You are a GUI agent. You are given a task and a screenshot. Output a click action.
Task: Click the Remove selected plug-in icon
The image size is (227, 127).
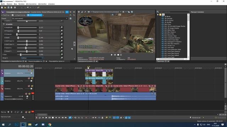pyautogui.click(x=74, y=15)
